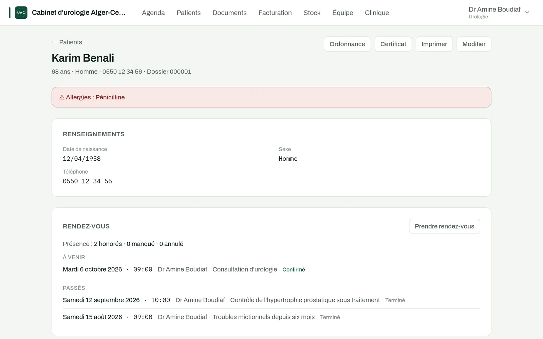Viewport: 543px width, 339px height.
Task: Click Troubles mictionnels depuis six mois reason
Action: coord(263,317)
